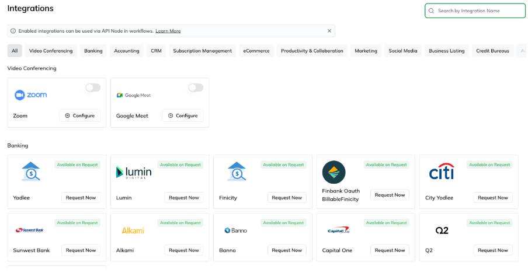Click the Capital One card name
Viewport: 528px width, 273px height.
click(x=337, y=250)
